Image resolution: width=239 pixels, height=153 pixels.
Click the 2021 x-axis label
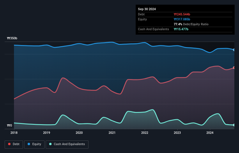click(x=112, y=133)
